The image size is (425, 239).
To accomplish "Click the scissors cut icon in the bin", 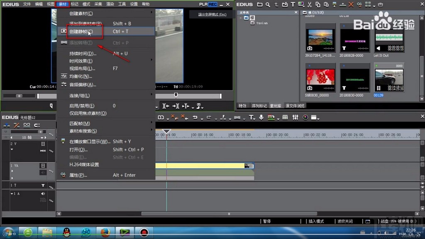I will pyautogui.click(x=310, y=5).
